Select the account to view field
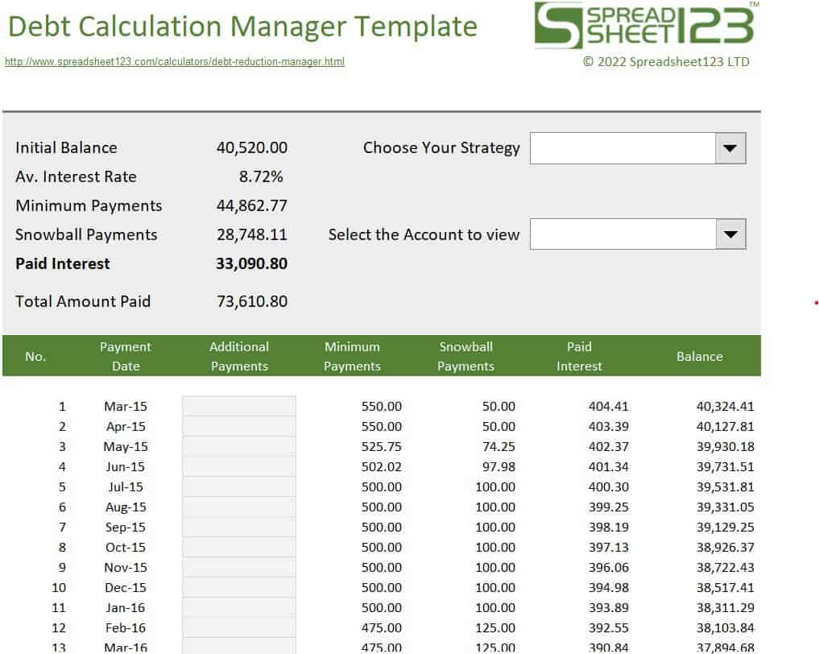819x654 pixels. 622,234
